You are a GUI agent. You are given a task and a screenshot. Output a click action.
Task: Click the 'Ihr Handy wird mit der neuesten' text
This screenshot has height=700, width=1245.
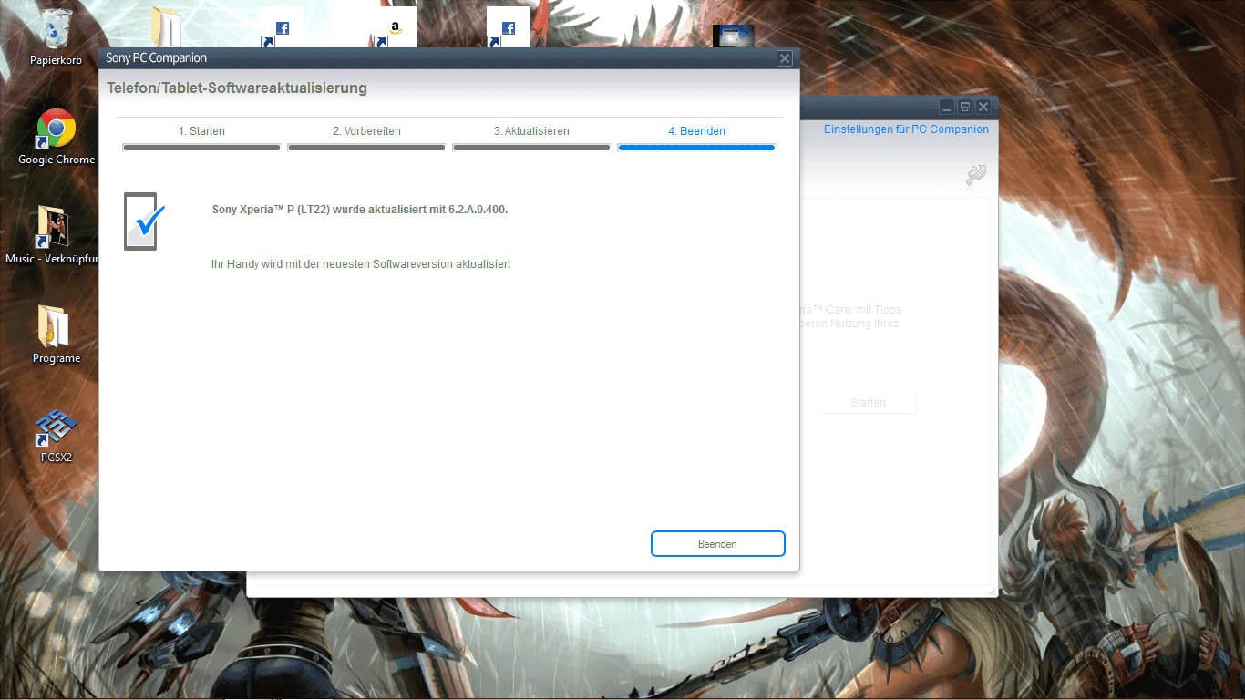pyautogui.click(x=361, y=264)
